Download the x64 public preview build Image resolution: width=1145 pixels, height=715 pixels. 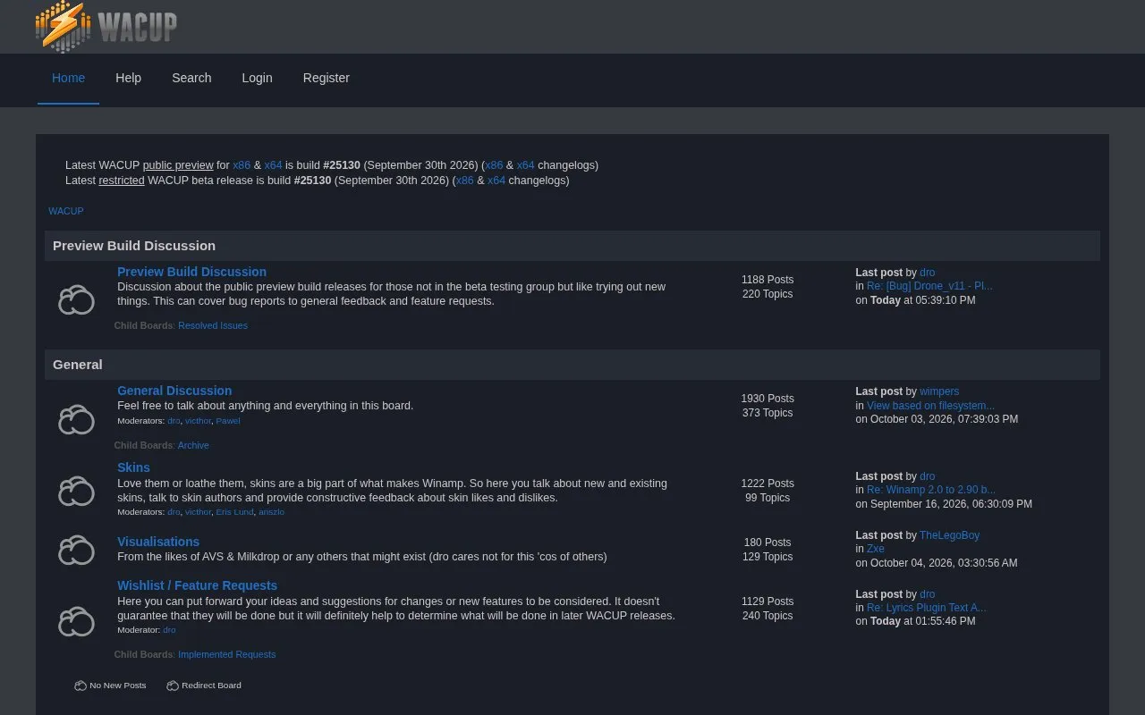(x=273, y=165)
